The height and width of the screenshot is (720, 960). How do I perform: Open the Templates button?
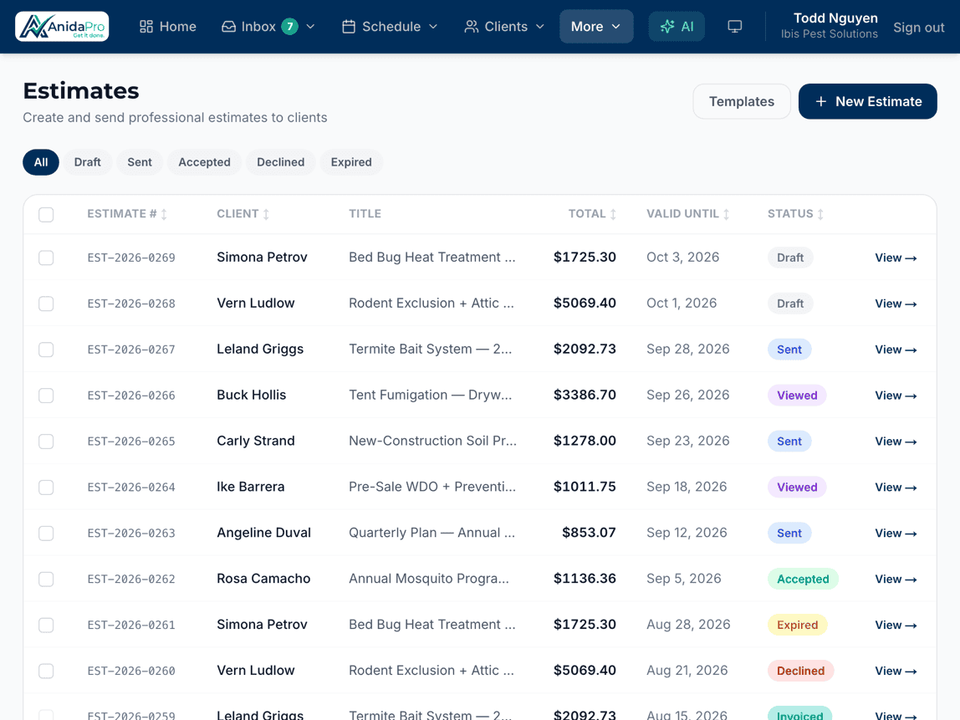click(x=742, y=102)
